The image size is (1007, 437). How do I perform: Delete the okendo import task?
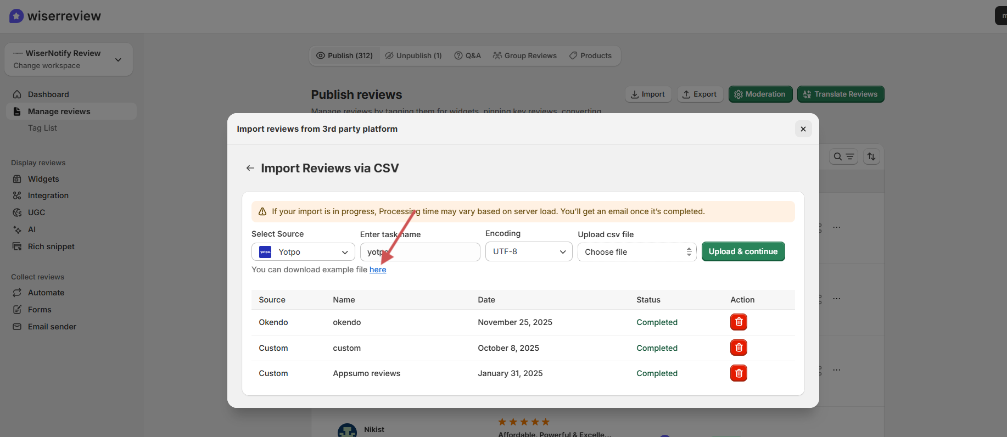pos(739,322)
